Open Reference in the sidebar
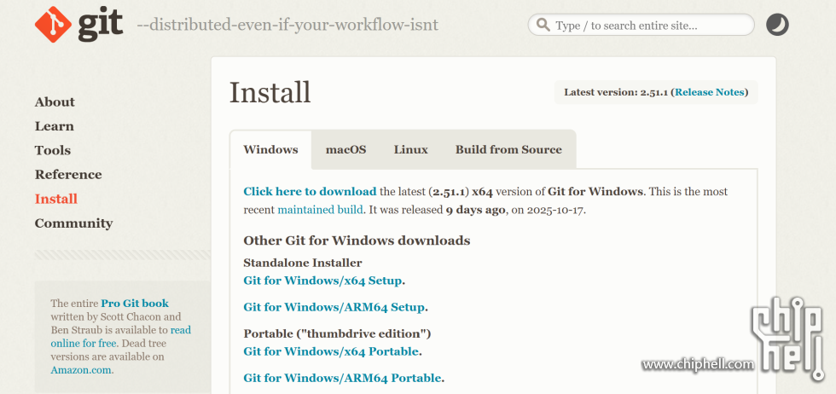The height and width of the screenshot is (394, 836). click(68, 175)
